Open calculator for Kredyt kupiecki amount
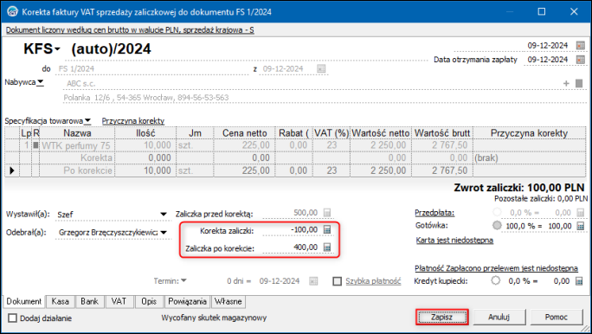 click(579, 281)
